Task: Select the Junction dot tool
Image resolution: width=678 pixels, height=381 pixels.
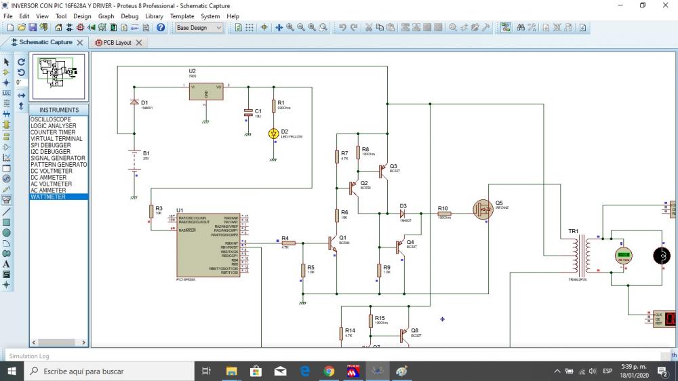Action: click(7, 83)
